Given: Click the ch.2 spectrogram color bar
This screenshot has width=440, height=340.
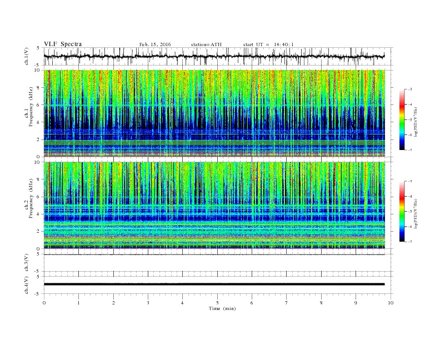Looking at the screenshot, I should (402, 211).
